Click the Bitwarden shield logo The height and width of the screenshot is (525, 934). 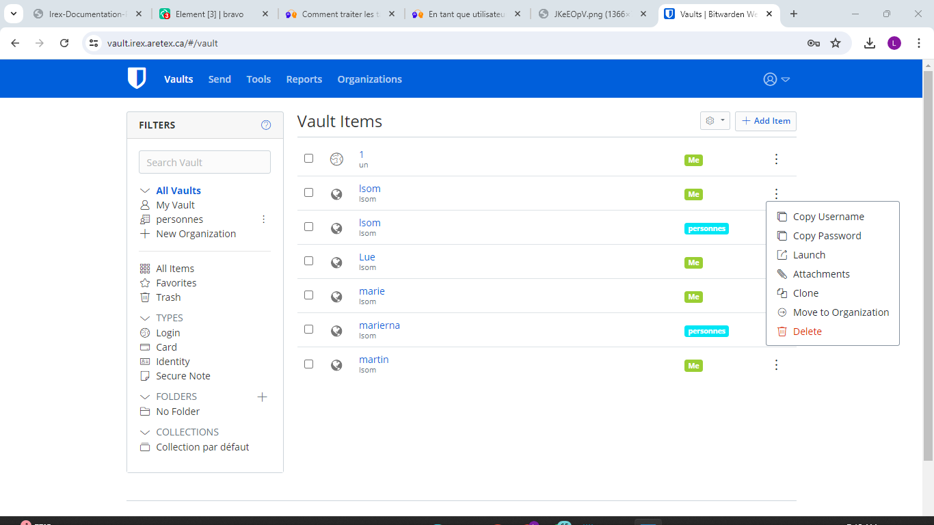(137, 79)
